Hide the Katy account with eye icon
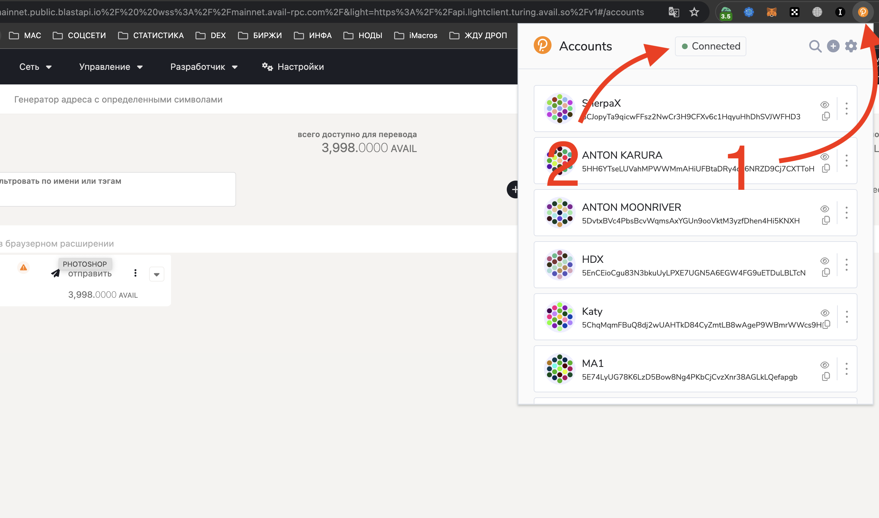This screenshot has width=879, height=518. click(824, 313)
